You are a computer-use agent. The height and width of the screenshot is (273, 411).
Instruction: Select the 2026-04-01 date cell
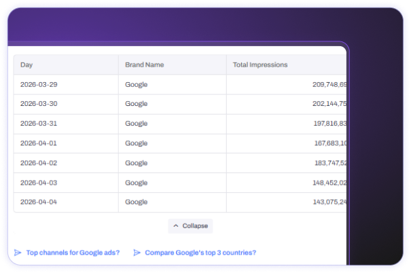[39, 143]
